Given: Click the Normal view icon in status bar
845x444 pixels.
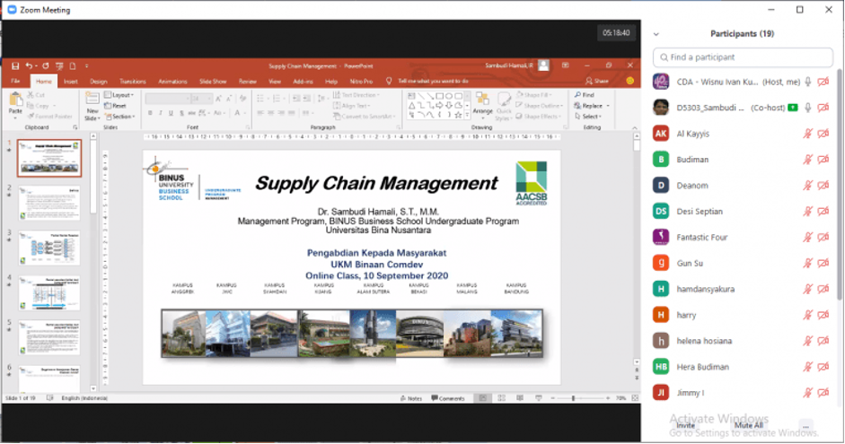Looking at the screenshot, I should tap(483, 398).
